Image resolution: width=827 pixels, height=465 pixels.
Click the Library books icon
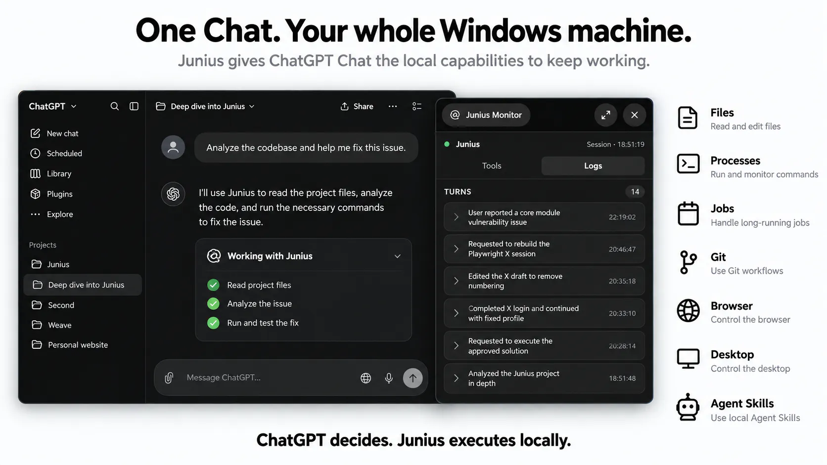(x=35, y=174)
